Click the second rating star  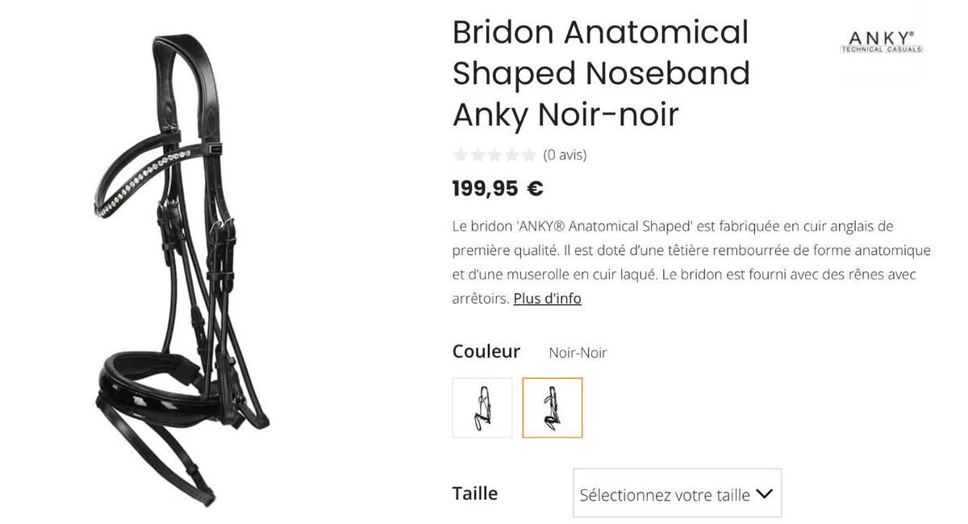pos(478,155)
